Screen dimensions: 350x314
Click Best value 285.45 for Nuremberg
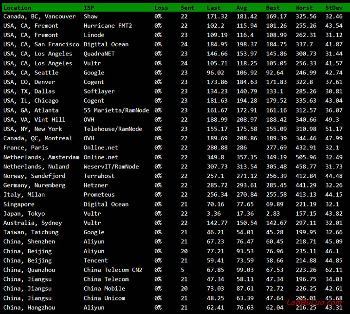coord(276,185)
